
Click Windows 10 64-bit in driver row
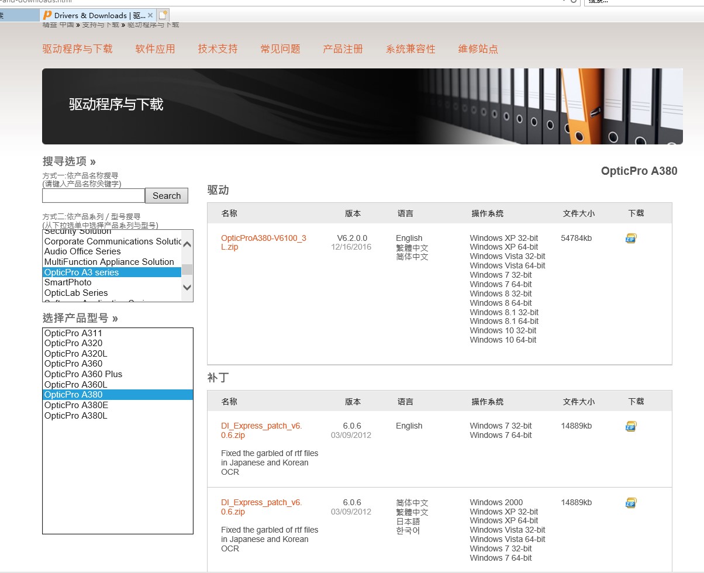[503, 340]
